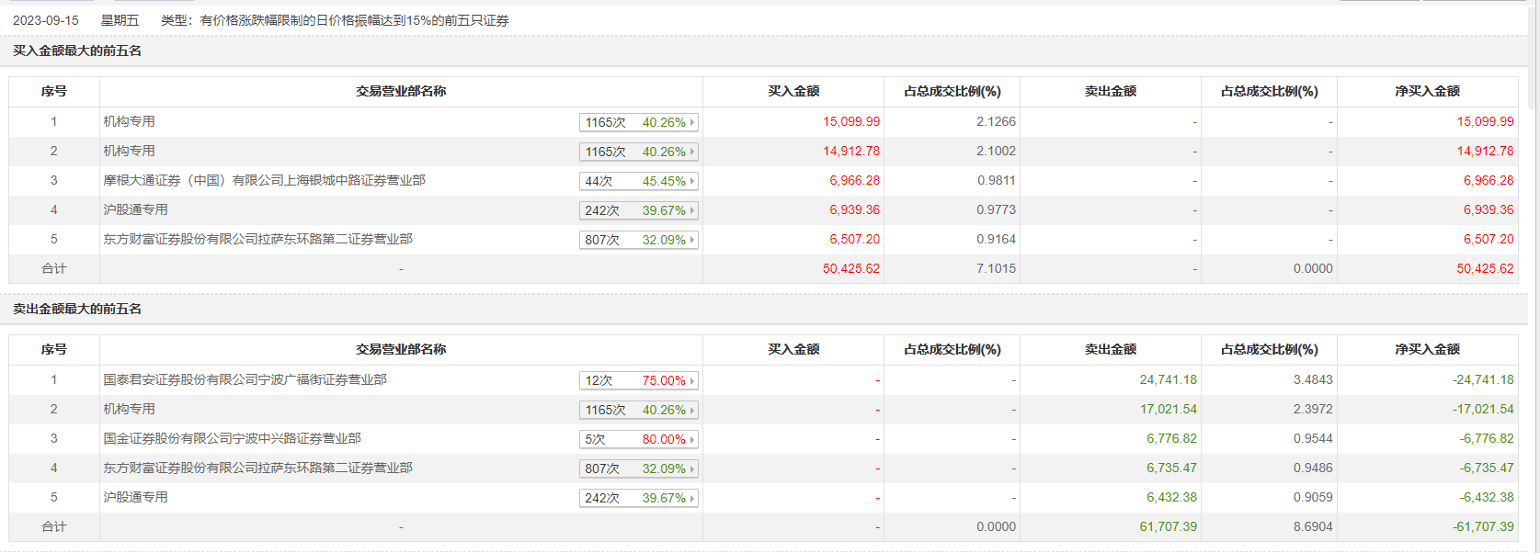Expand the 44次 45.45% stats box arrow
Image resolution: width=1540 pixels, height=553 pixels.
tap(692, 181)
